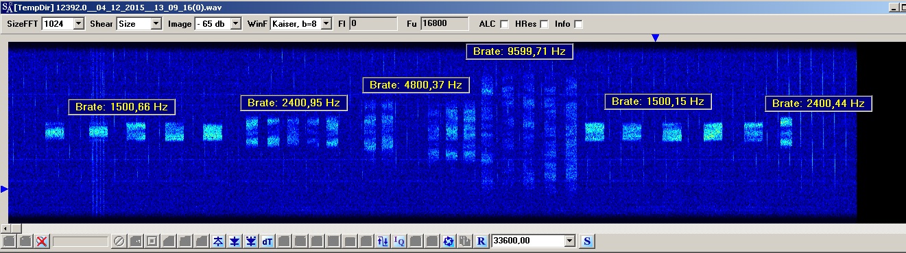Toggle the HRes checkbox

coord(545,24)
